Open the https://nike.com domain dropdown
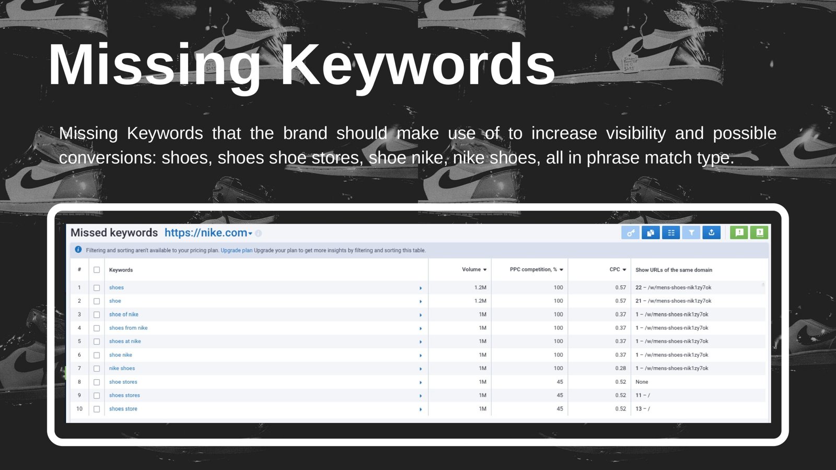Viewport: 836px width, 470px height. click(x=208, y=233)
